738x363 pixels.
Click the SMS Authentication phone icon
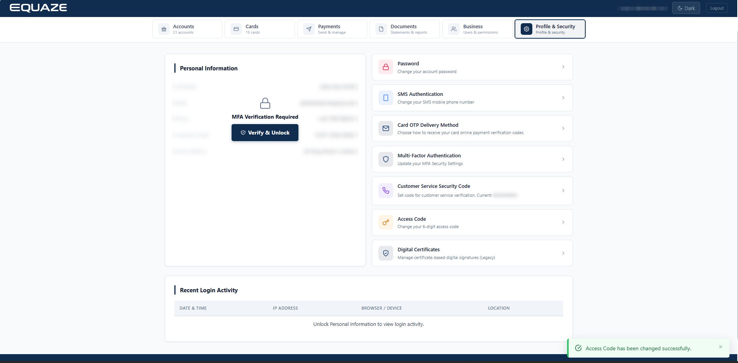pyautogui.click(x=386, y=98)
